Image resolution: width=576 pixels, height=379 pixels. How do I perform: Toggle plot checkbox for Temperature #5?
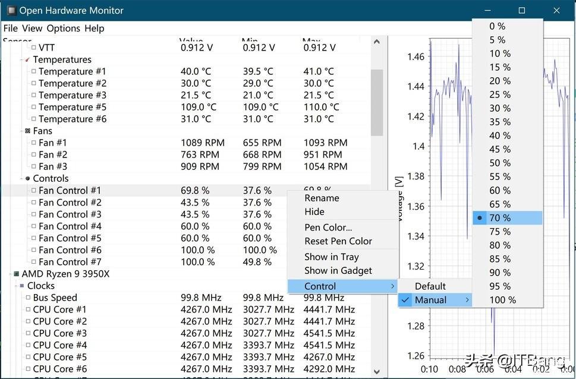(x=34, y=107)
